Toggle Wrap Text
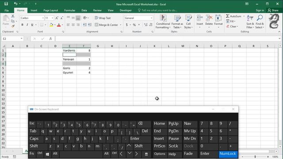The height and width of the screenshot is (159, 283). [103, 18]
